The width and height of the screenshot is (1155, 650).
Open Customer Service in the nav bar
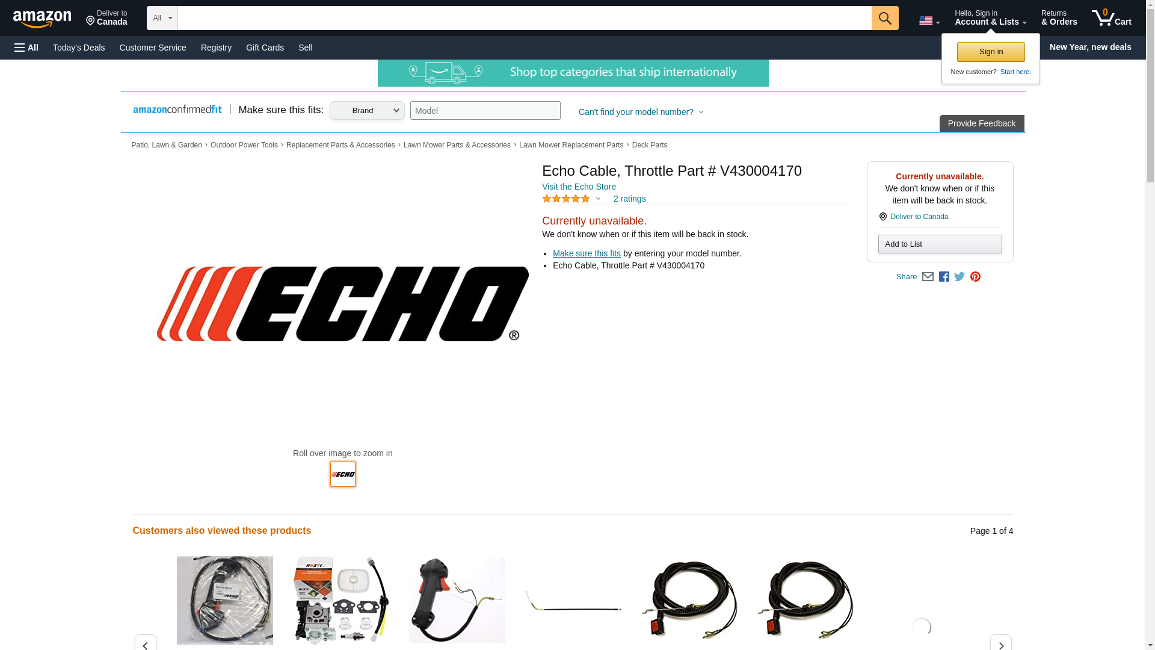[153, 48]
